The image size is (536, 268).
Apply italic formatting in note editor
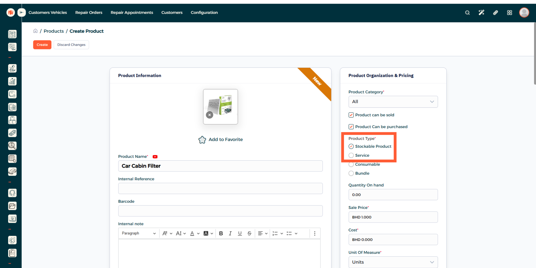pyautogui.click(x=230, y=233)
